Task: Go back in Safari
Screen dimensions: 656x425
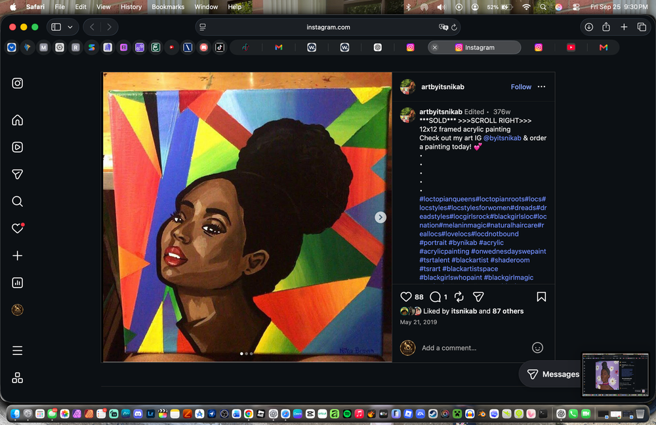Action: coord(92,27)
